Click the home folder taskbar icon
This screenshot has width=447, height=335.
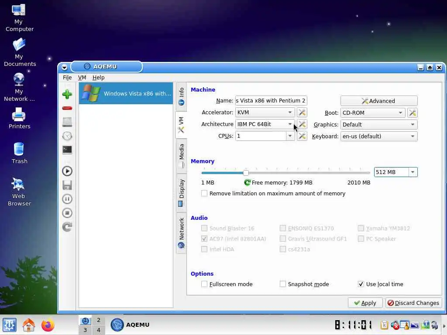pos(29,325)
